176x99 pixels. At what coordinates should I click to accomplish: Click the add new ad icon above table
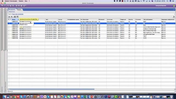(x=9, y=17)
